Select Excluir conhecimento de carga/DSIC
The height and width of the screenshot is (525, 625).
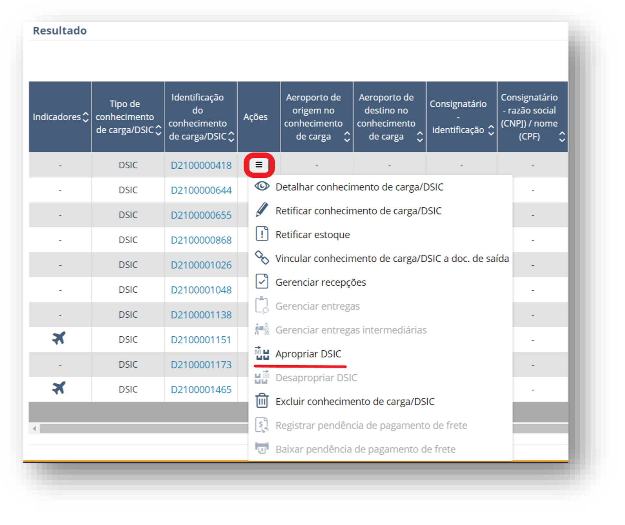point(355,401)
